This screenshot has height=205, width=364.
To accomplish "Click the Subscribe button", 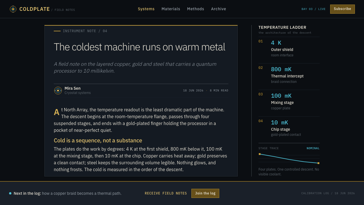I will [342, 9].
